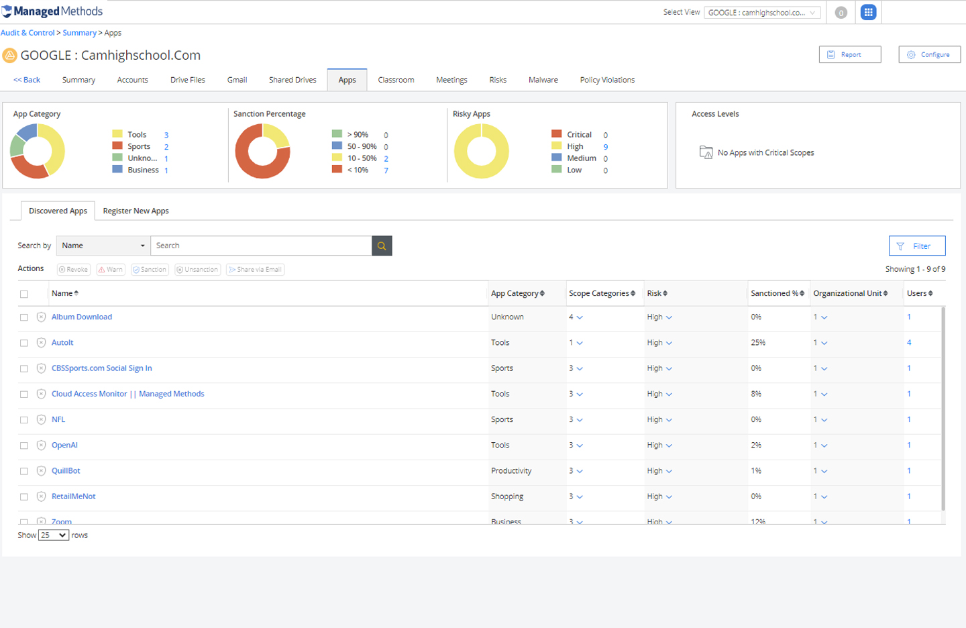Check the OpenAI row checkbox
The width and height of the screenshot is (966, 628).
(x=24, y=446)
